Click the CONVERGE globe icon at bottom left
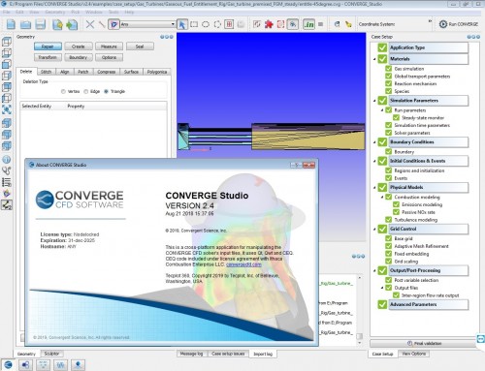 8,365
